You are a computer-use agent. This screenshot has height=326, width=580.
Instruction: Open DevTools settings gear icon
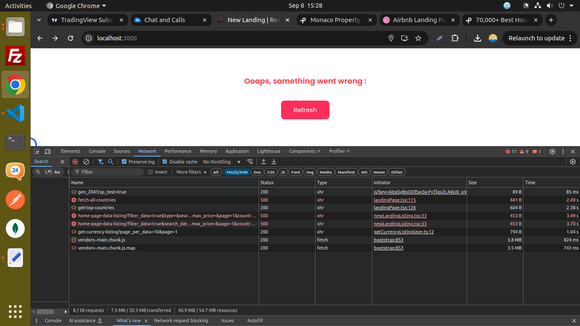[x=552, y=152]
